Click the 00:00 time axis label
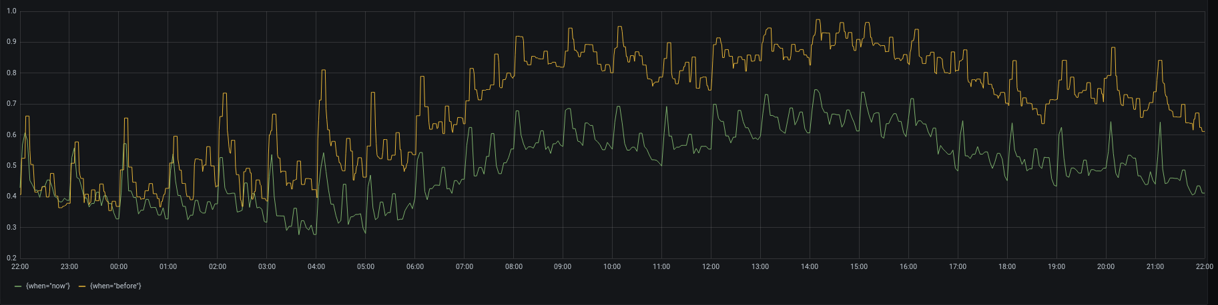 tap(119, 266)
